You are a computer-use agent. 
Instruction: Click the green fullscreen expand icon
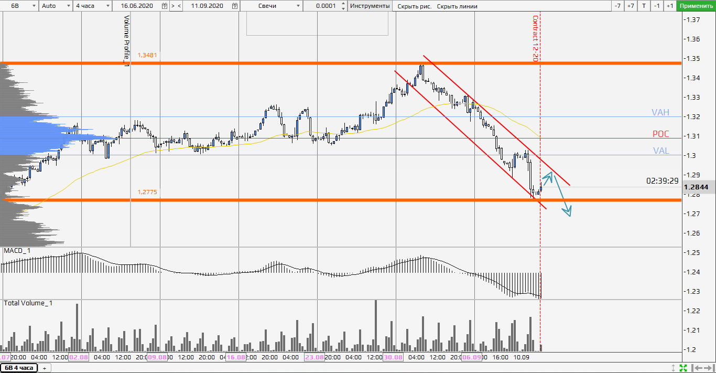point(683,368)
